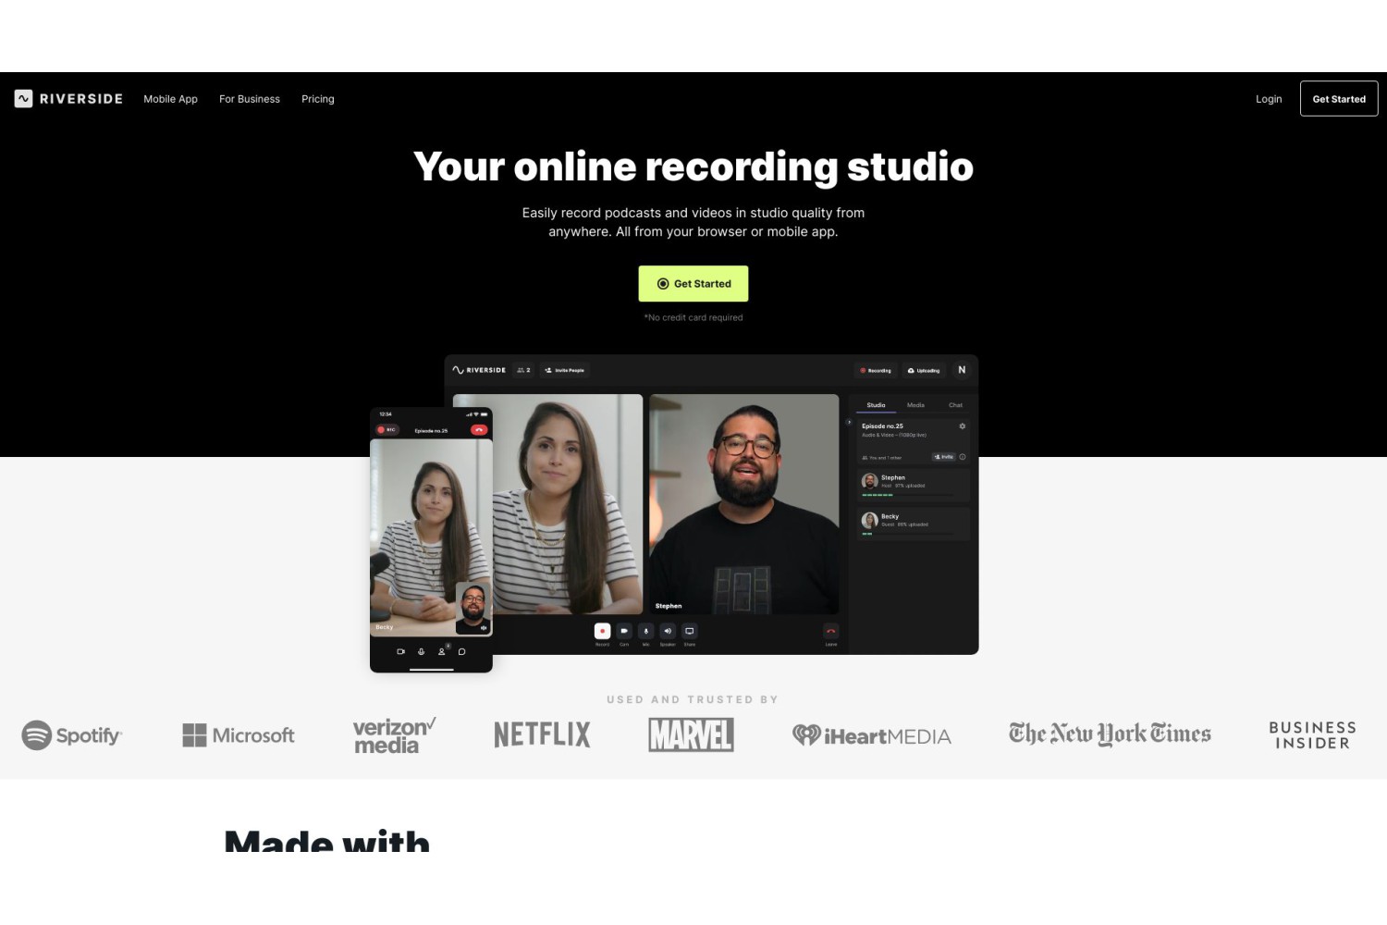Click the Verizon Media logo
1387x925 pixels.
point(394,735)
